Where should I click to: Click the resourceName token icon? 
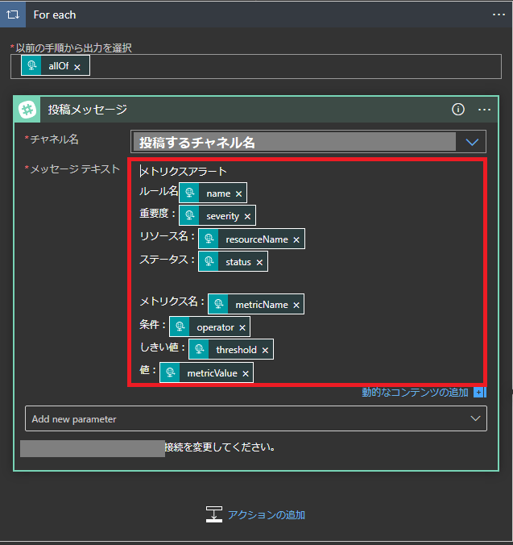coord(209,239)
